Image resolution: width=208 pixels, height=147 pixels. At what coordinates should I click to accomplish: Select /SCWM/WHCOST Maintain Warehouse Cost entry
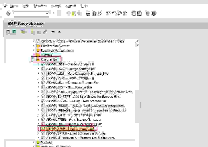[x=83, y=41]
